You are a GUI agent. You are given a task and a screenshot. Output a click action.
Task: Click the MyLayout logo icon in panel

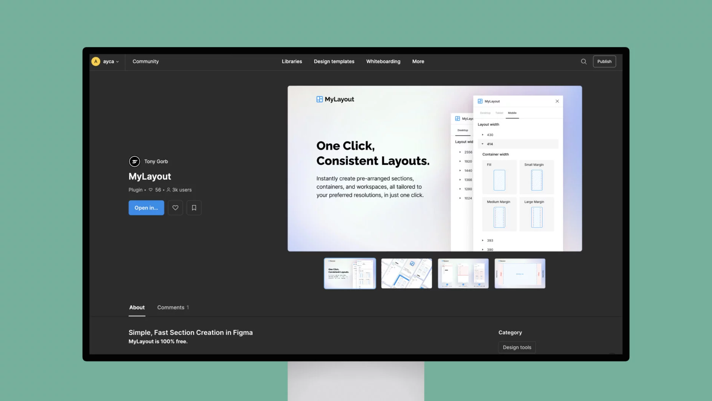pyautogui.click(x=480, y=101)
